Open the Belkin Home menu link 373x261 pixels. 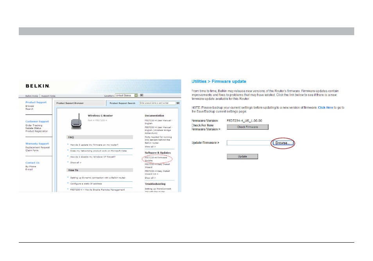pos(32,96)
